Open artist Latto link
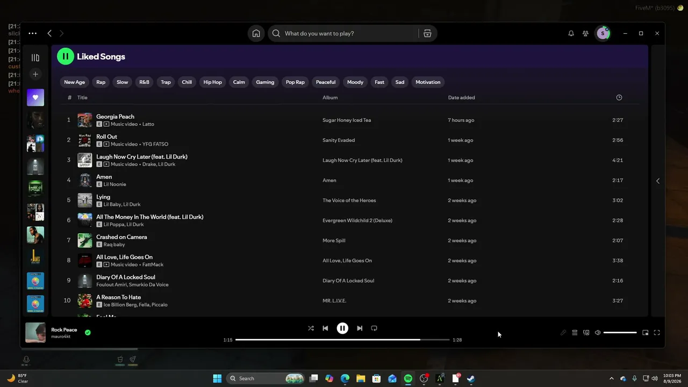This screenshot has width=688, height=387. pos(148,124)
